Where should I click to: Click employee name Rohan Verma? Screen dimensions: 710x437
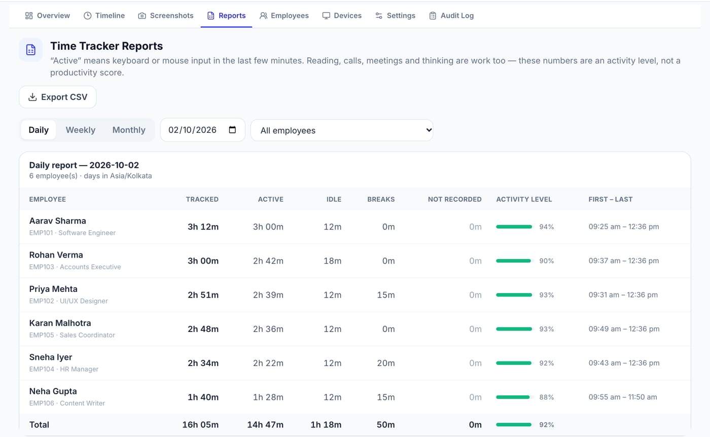tap(56, 255)
